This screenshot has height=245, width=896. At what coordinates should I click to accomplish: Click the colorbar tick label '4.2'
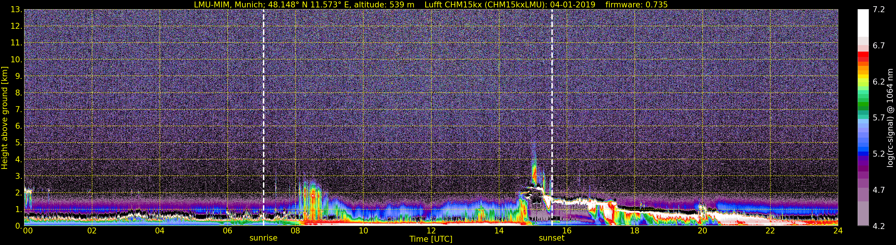[879, 226]
